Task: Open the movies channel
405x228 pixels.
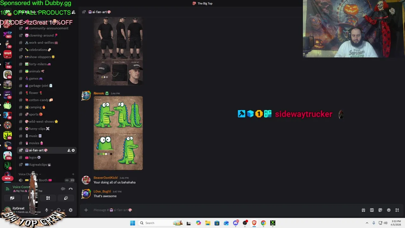Action: pos(47,143)
